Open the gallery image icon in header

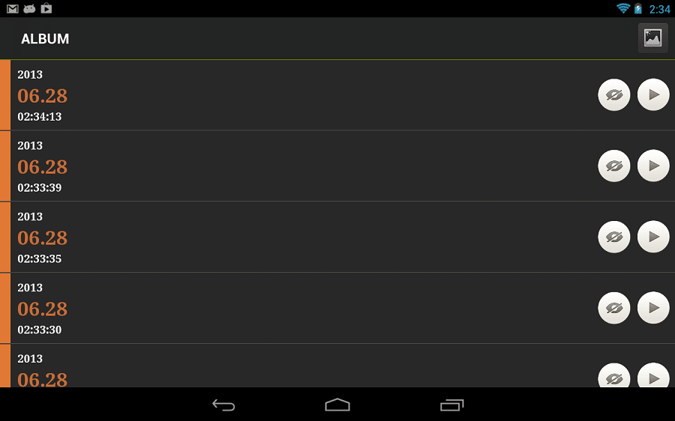pos(652,38)
